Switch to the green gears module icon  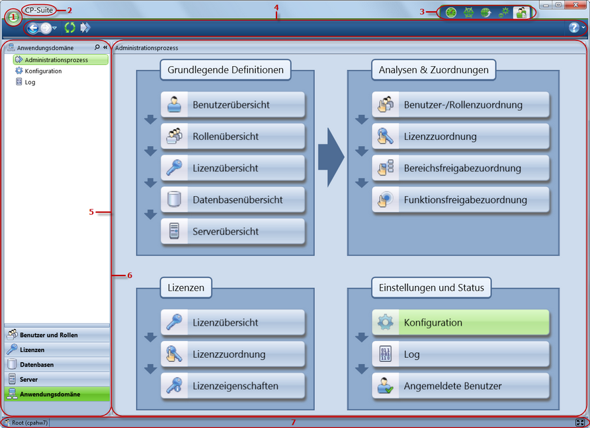click(503, 13)
